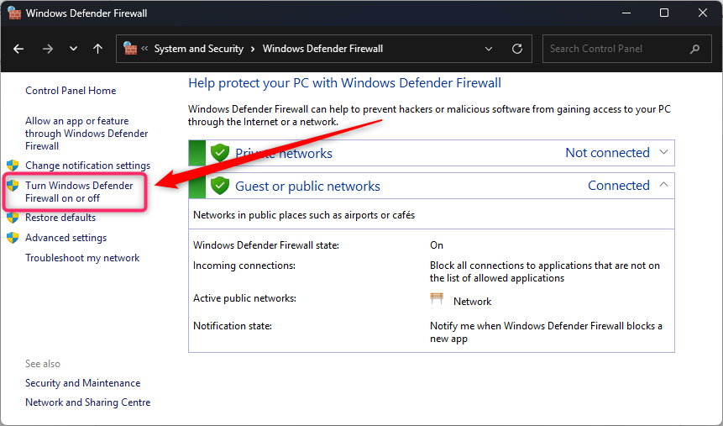Viewport: 723px width, 426px height.
Task: Click 'Network' active network name
Action: [472, 302]
